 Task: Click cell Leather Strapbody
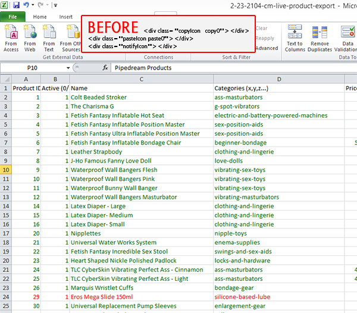142,152
